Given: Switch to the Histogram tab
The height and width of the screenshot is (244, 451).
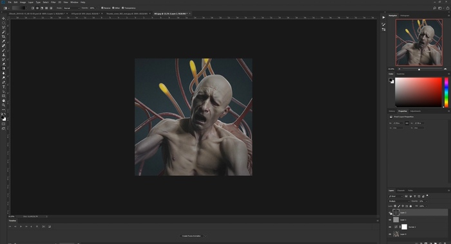Looking at the screenshot, I should [405, 15].
